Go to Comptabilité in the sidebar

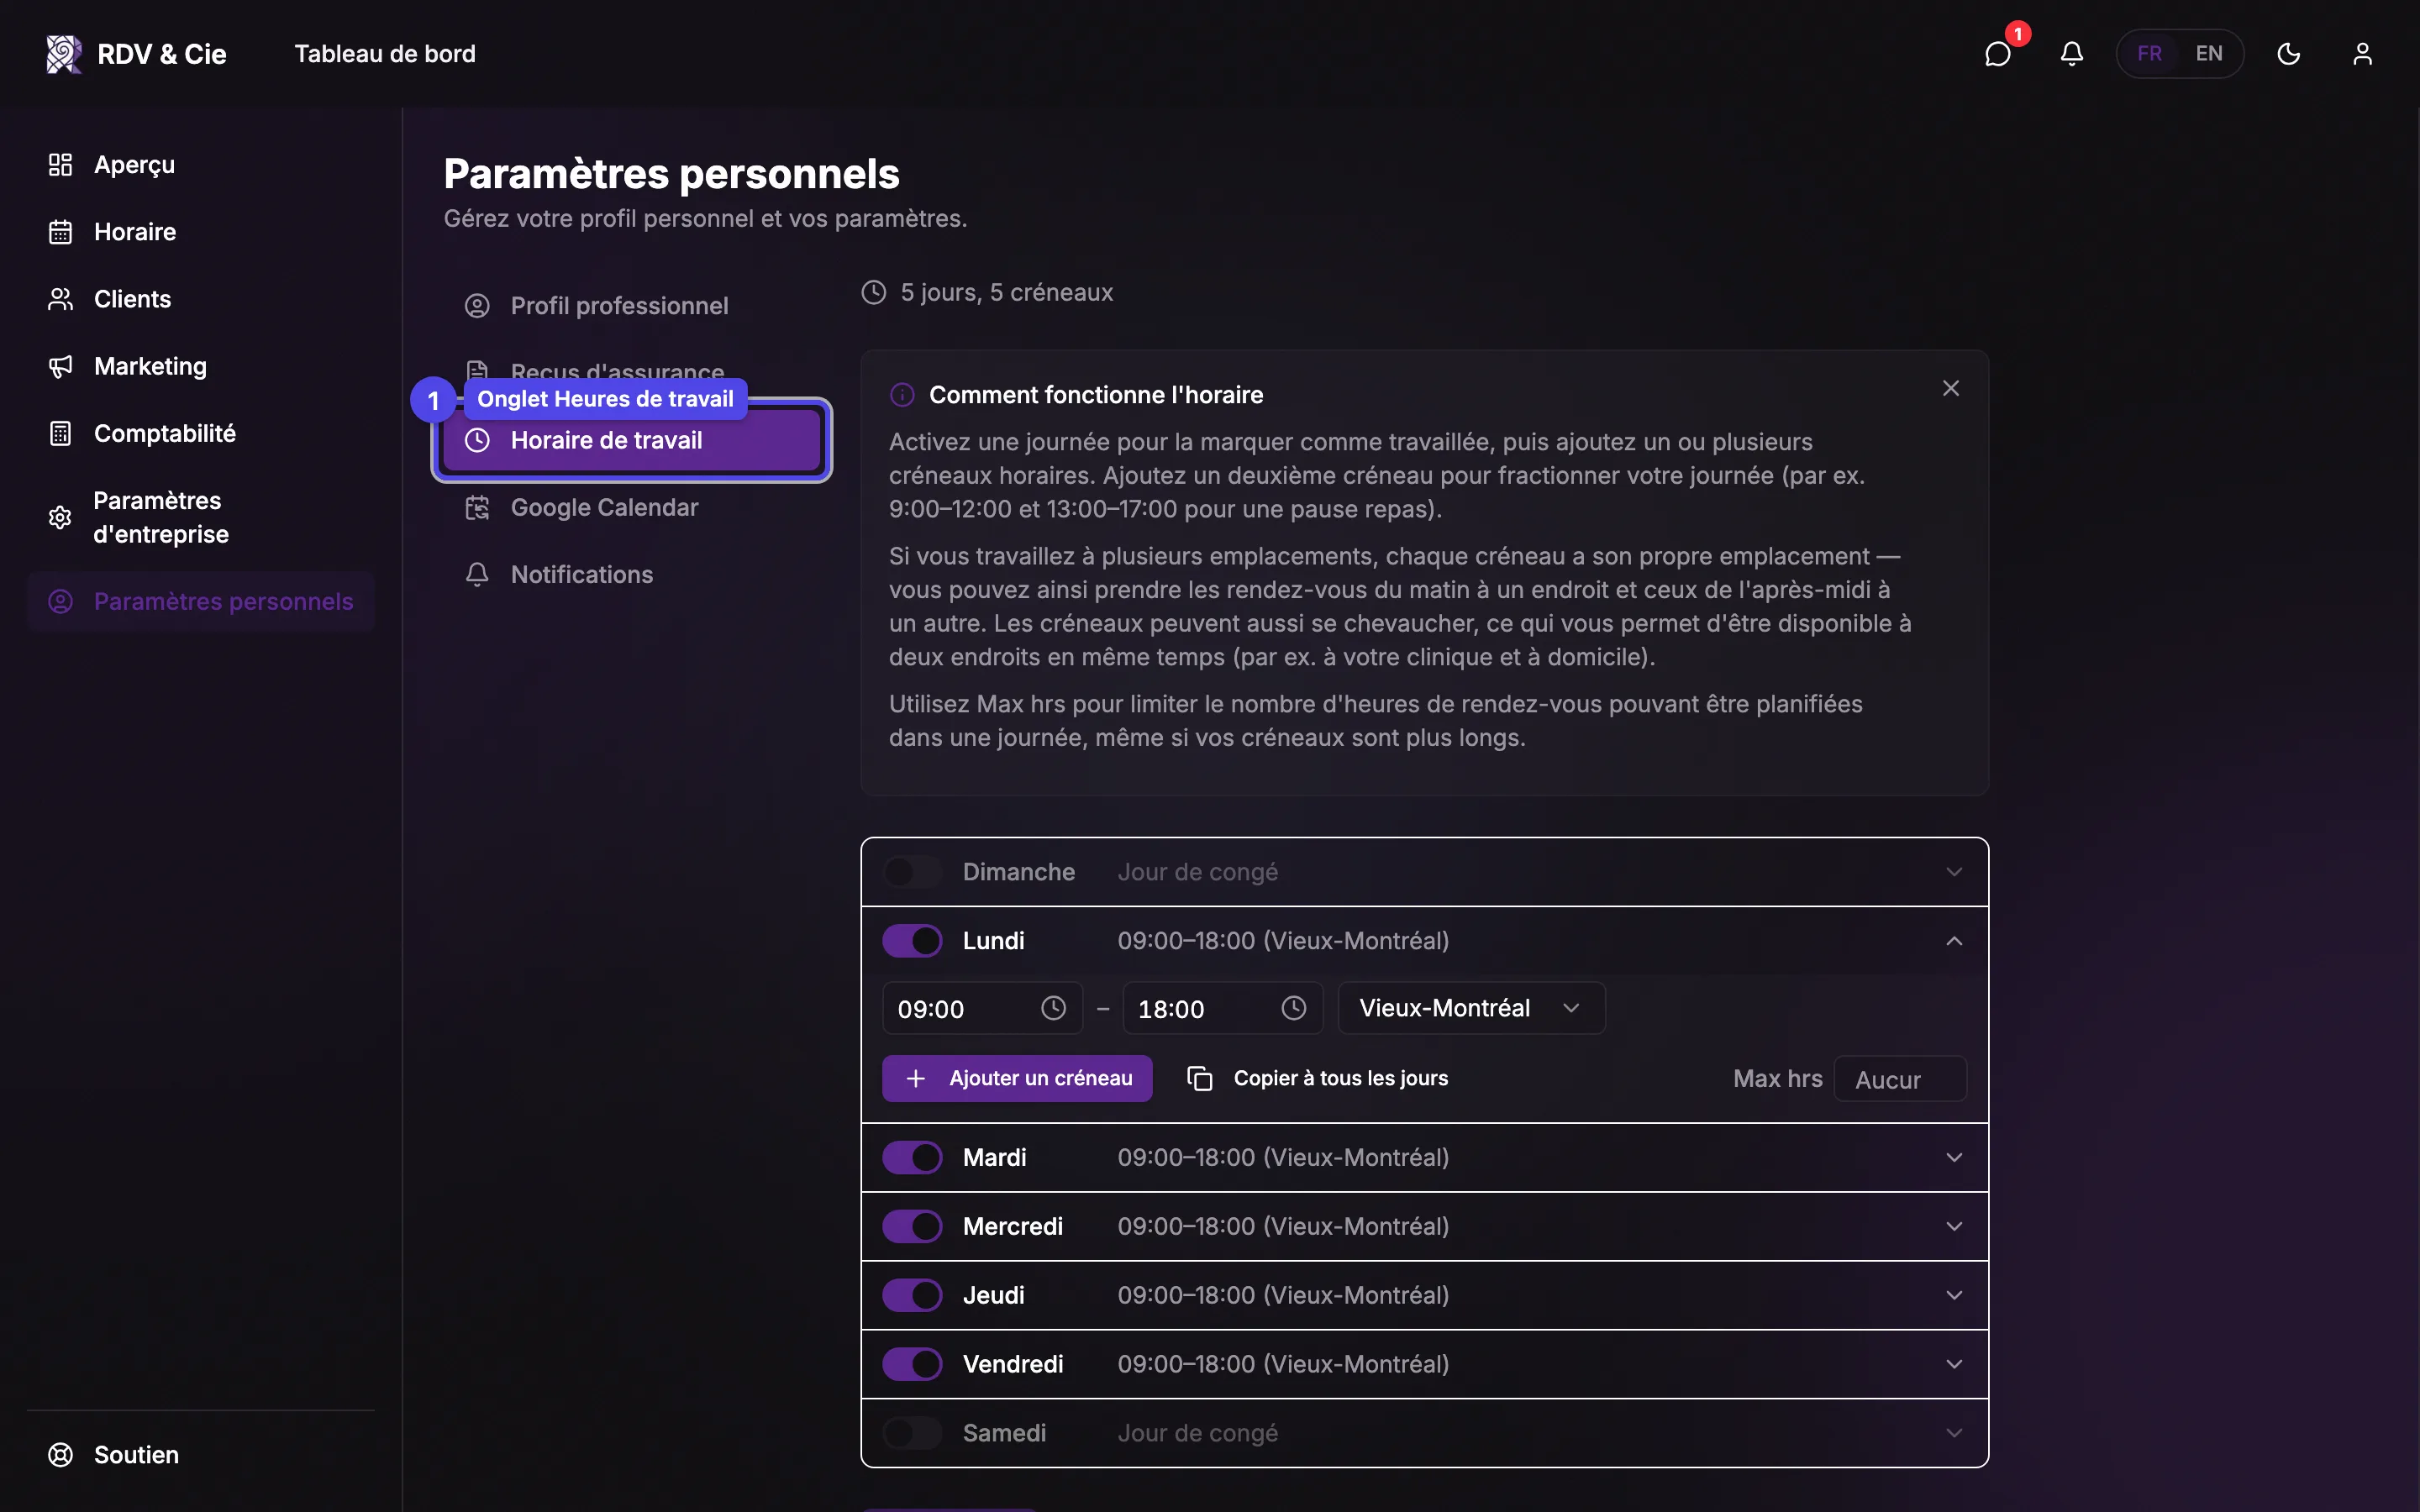200,433
